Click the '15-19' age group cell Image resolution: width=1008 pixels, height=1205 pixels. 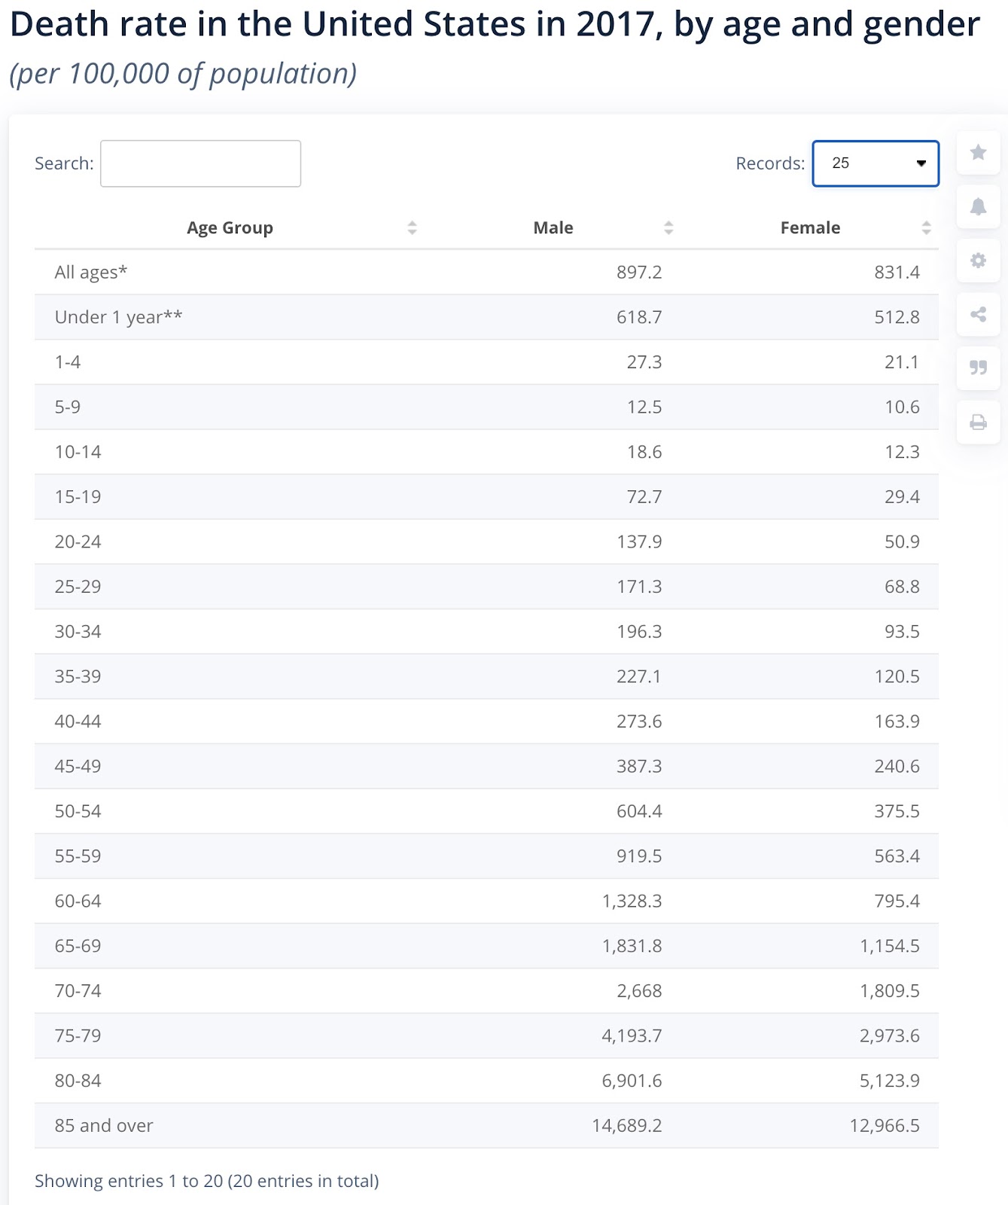[78, 497]
